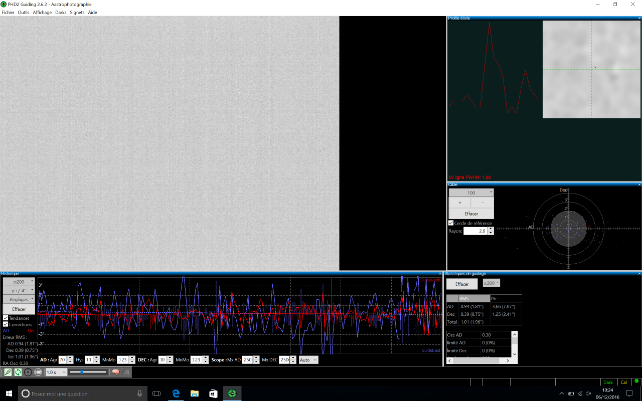Open PHD2 from the Windows taskbar
The height and width of the screenshot is (401, 642).
(x=232, y=393)
